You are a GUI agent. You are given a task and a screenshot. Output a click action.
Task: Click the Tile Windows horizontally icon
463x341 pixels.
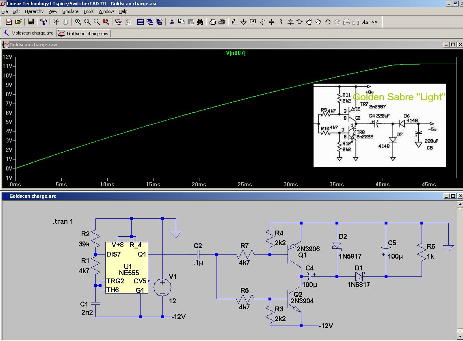140,22
